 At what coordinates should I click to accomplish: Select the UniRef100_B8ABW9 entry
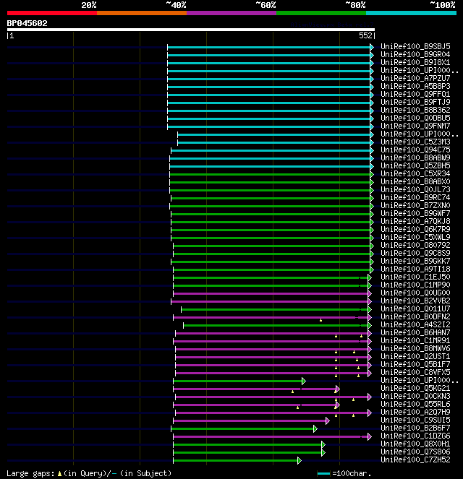(x=415, y=157)
